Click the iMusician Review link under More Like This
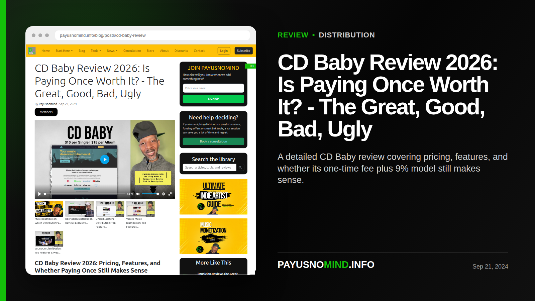The width and height of the screenshot is (535, 301). [x=217, y=274]
